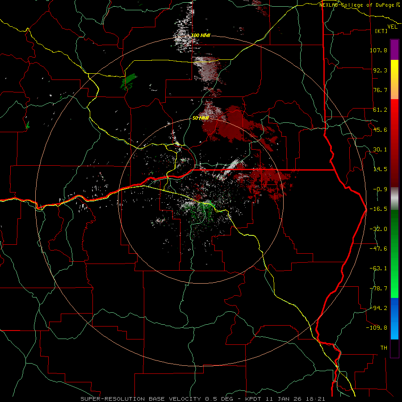Click the 92.3 scale value
The width and height of the screenshot is (402, 402).
coord(380,70)
